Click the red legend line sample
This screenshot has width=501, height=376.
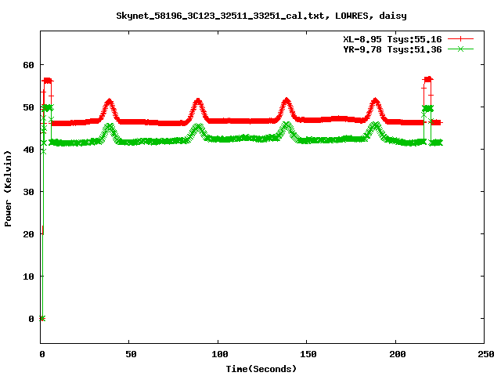[x=460, y=39]
